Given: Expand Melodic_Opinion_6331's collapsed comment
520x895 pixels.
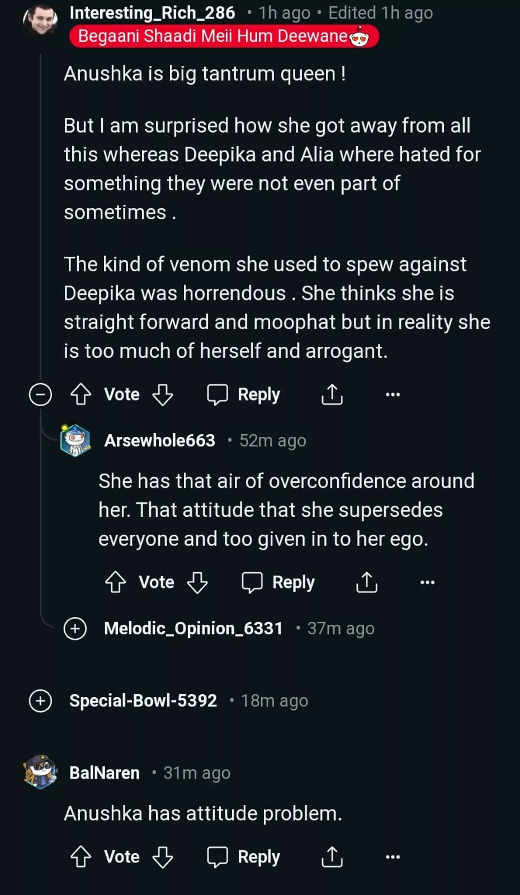Looking at the screenshot, I should [x=75, y=629].
